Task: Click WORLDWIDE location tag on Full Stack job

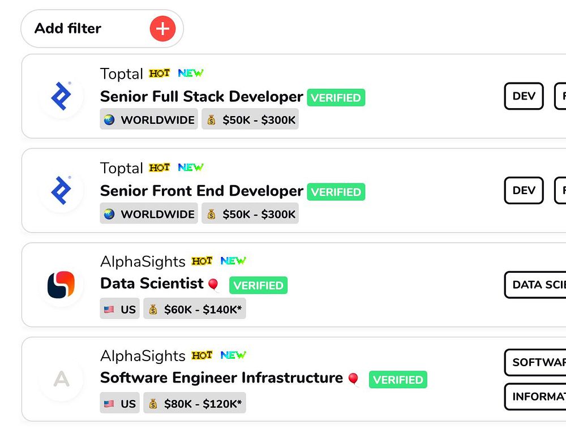Action: 149,119
